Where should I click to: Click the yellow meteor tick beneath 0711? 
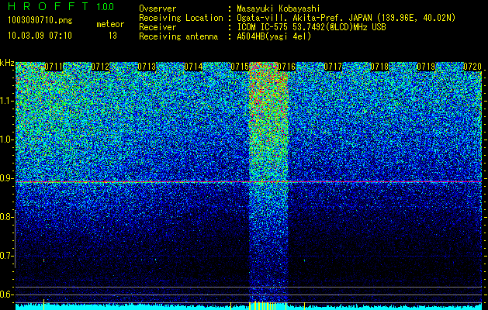pyautogui.click(x=44, y=304)
